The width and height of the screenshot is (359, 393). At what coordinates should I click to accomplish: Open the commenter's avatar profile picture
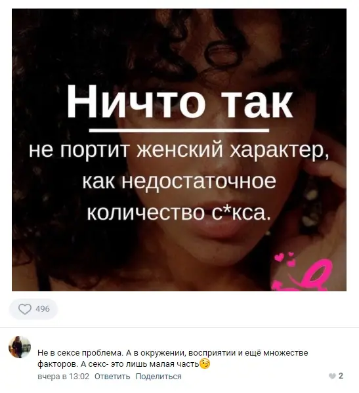coord(20,347)
